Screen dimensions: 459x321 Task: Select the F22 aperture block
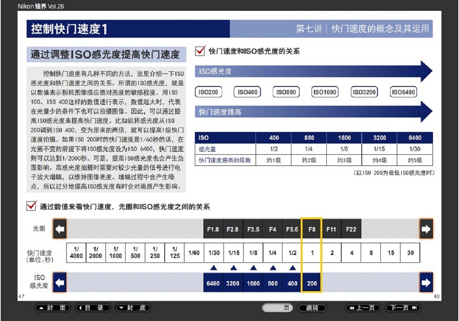click(351, 229)
